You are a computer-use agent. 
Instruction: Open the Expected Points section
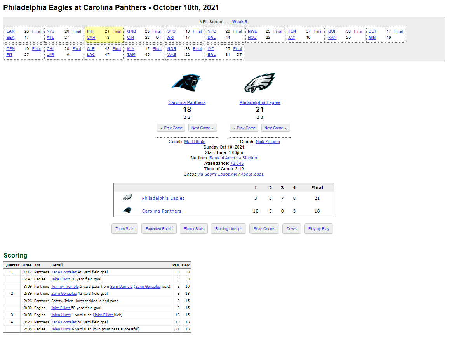pos(159,229)
